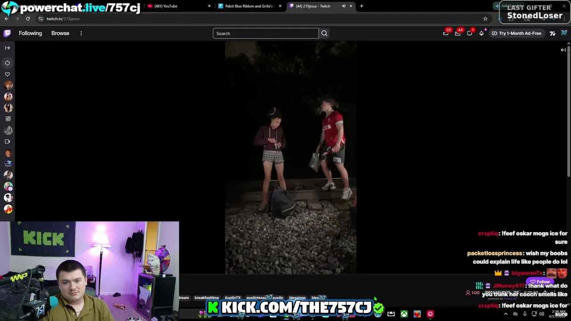Click the Stories circle icon in the sidebar
This screenshot has width=571, height=321.
tap(7, 63)
